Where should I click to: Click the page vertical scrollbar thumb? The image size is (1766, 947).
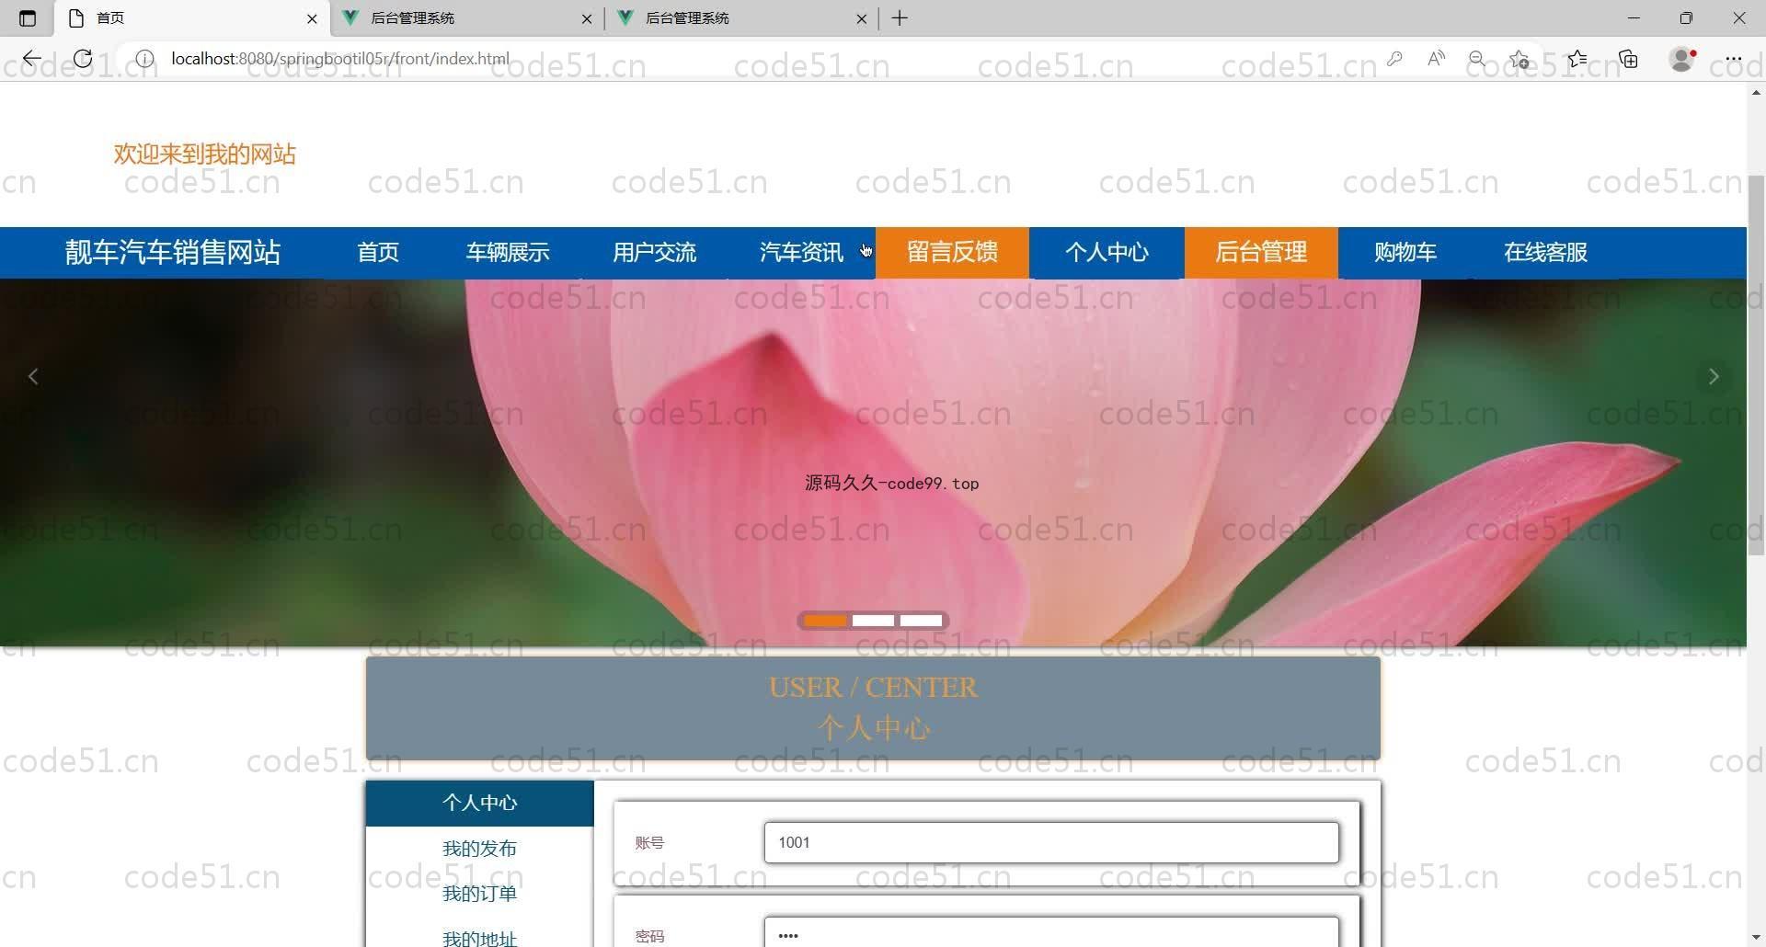pyautogui.click(x=1756, y=364)
